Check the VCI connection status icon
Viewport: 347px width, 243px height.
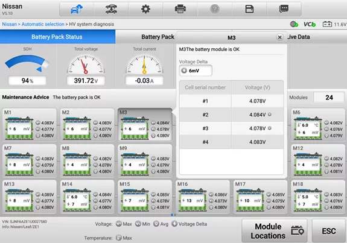(294, 24)
